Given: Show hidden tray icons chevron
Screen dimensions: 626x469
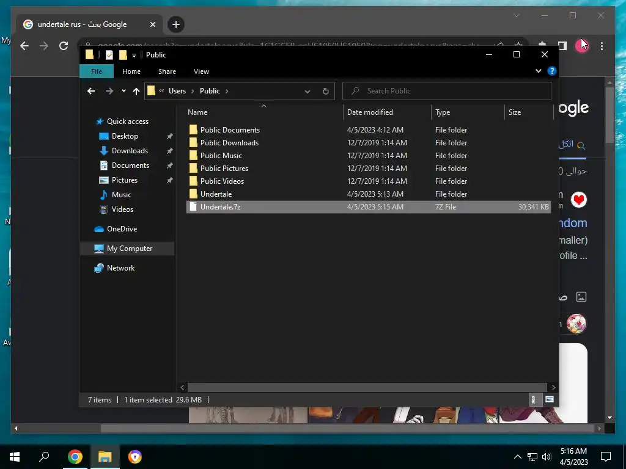Looking at the screenshot, I should [x=517, y=457].
